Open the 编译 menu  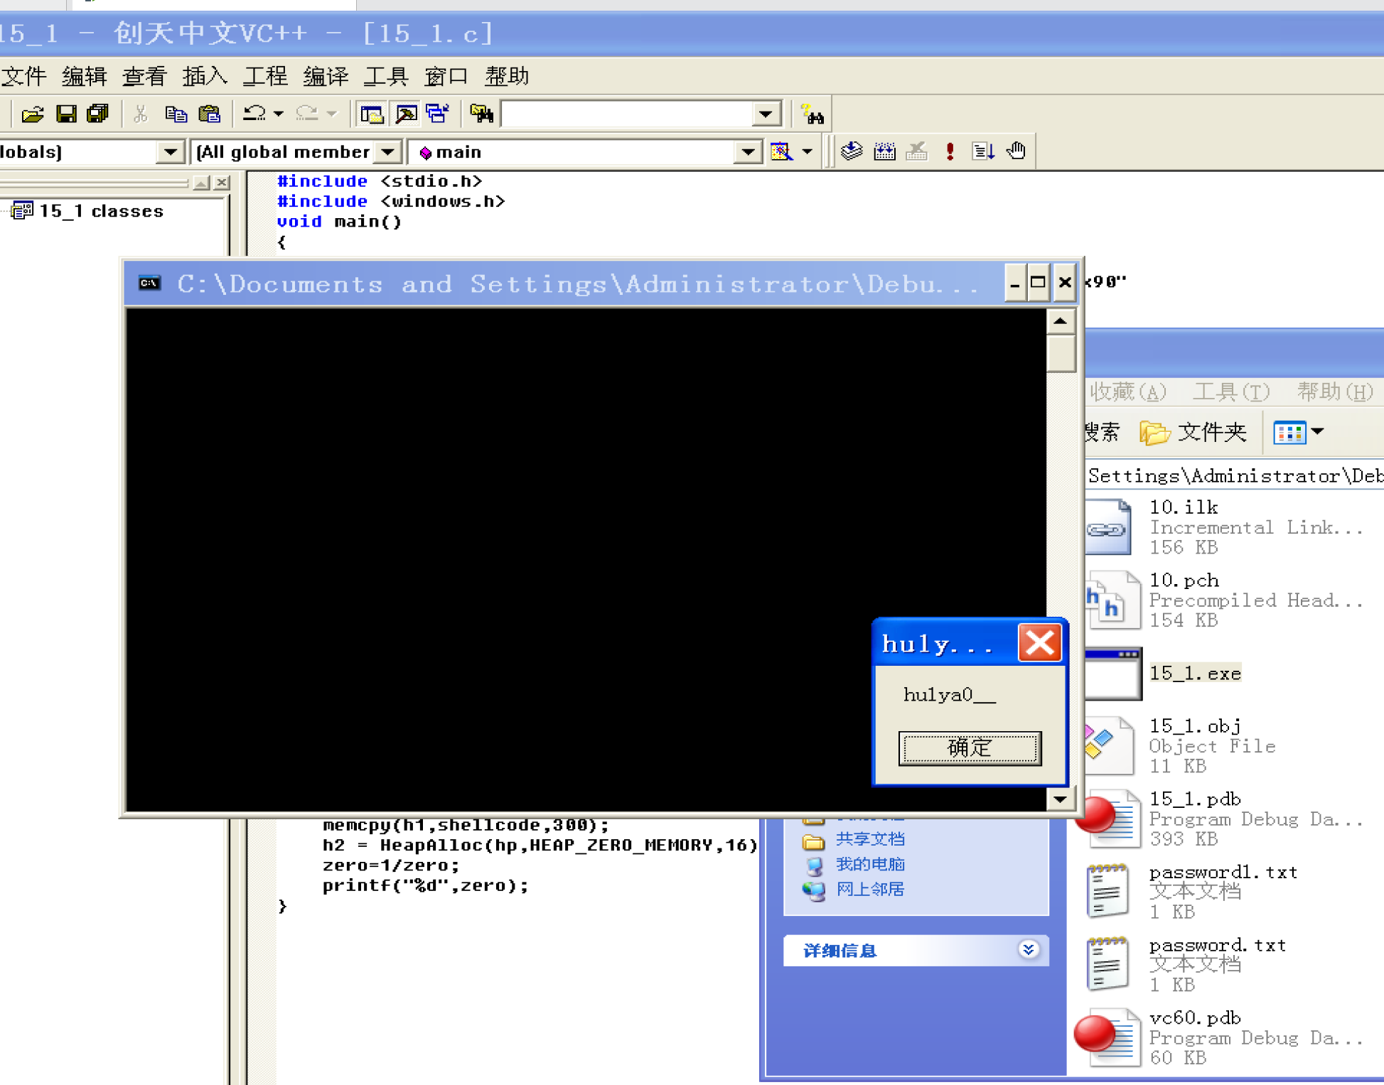[x=326, y=76]
